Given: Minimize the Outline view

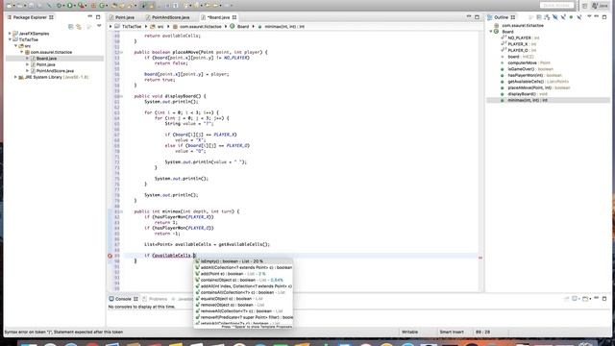Looking at the screenshot, I should point(597,17).
